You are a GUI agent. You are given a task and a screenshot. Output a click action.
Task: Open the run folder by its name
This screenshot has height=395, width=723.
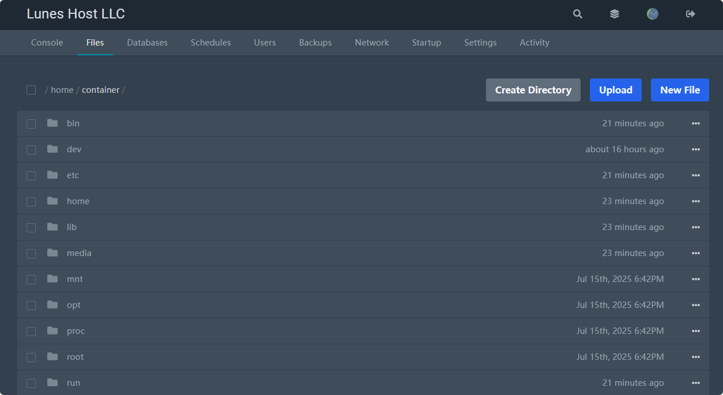coord(73,383)
